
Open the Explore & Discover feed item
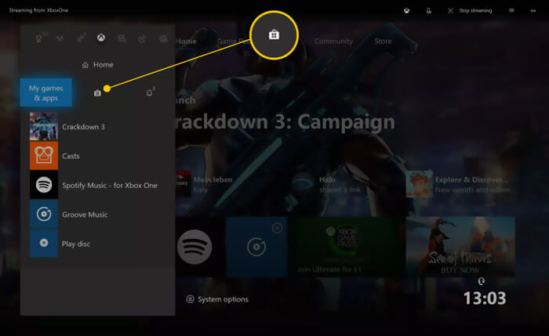coord(460,185)
